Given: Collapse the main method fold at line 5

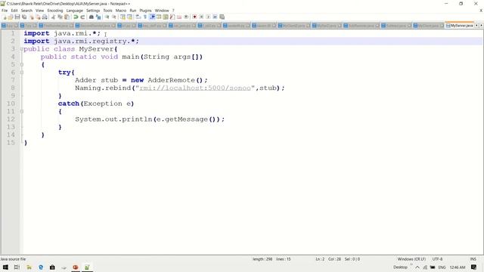Looking at the screenshot, I should point(22,64).
